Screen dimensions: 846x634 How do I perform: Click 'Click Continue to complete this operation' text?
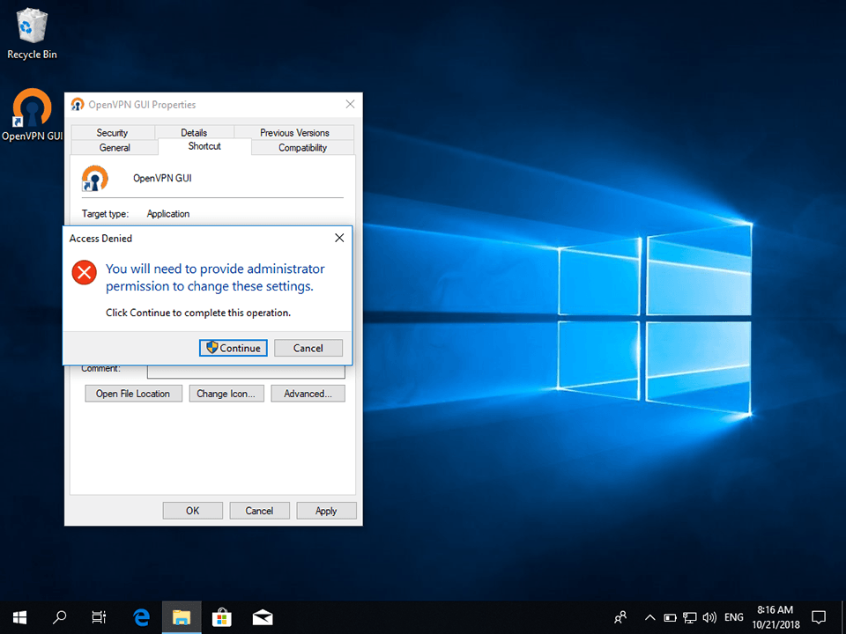tap(198, 313)
